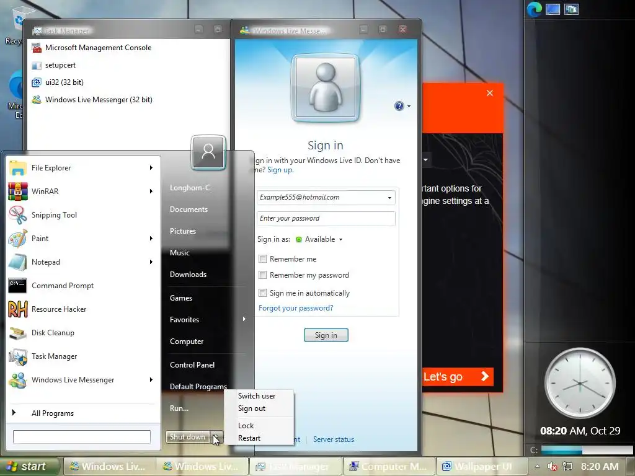Choose Sign out from power menu
This screenshot has width=635, height=476.
click(x=252, y=408)
